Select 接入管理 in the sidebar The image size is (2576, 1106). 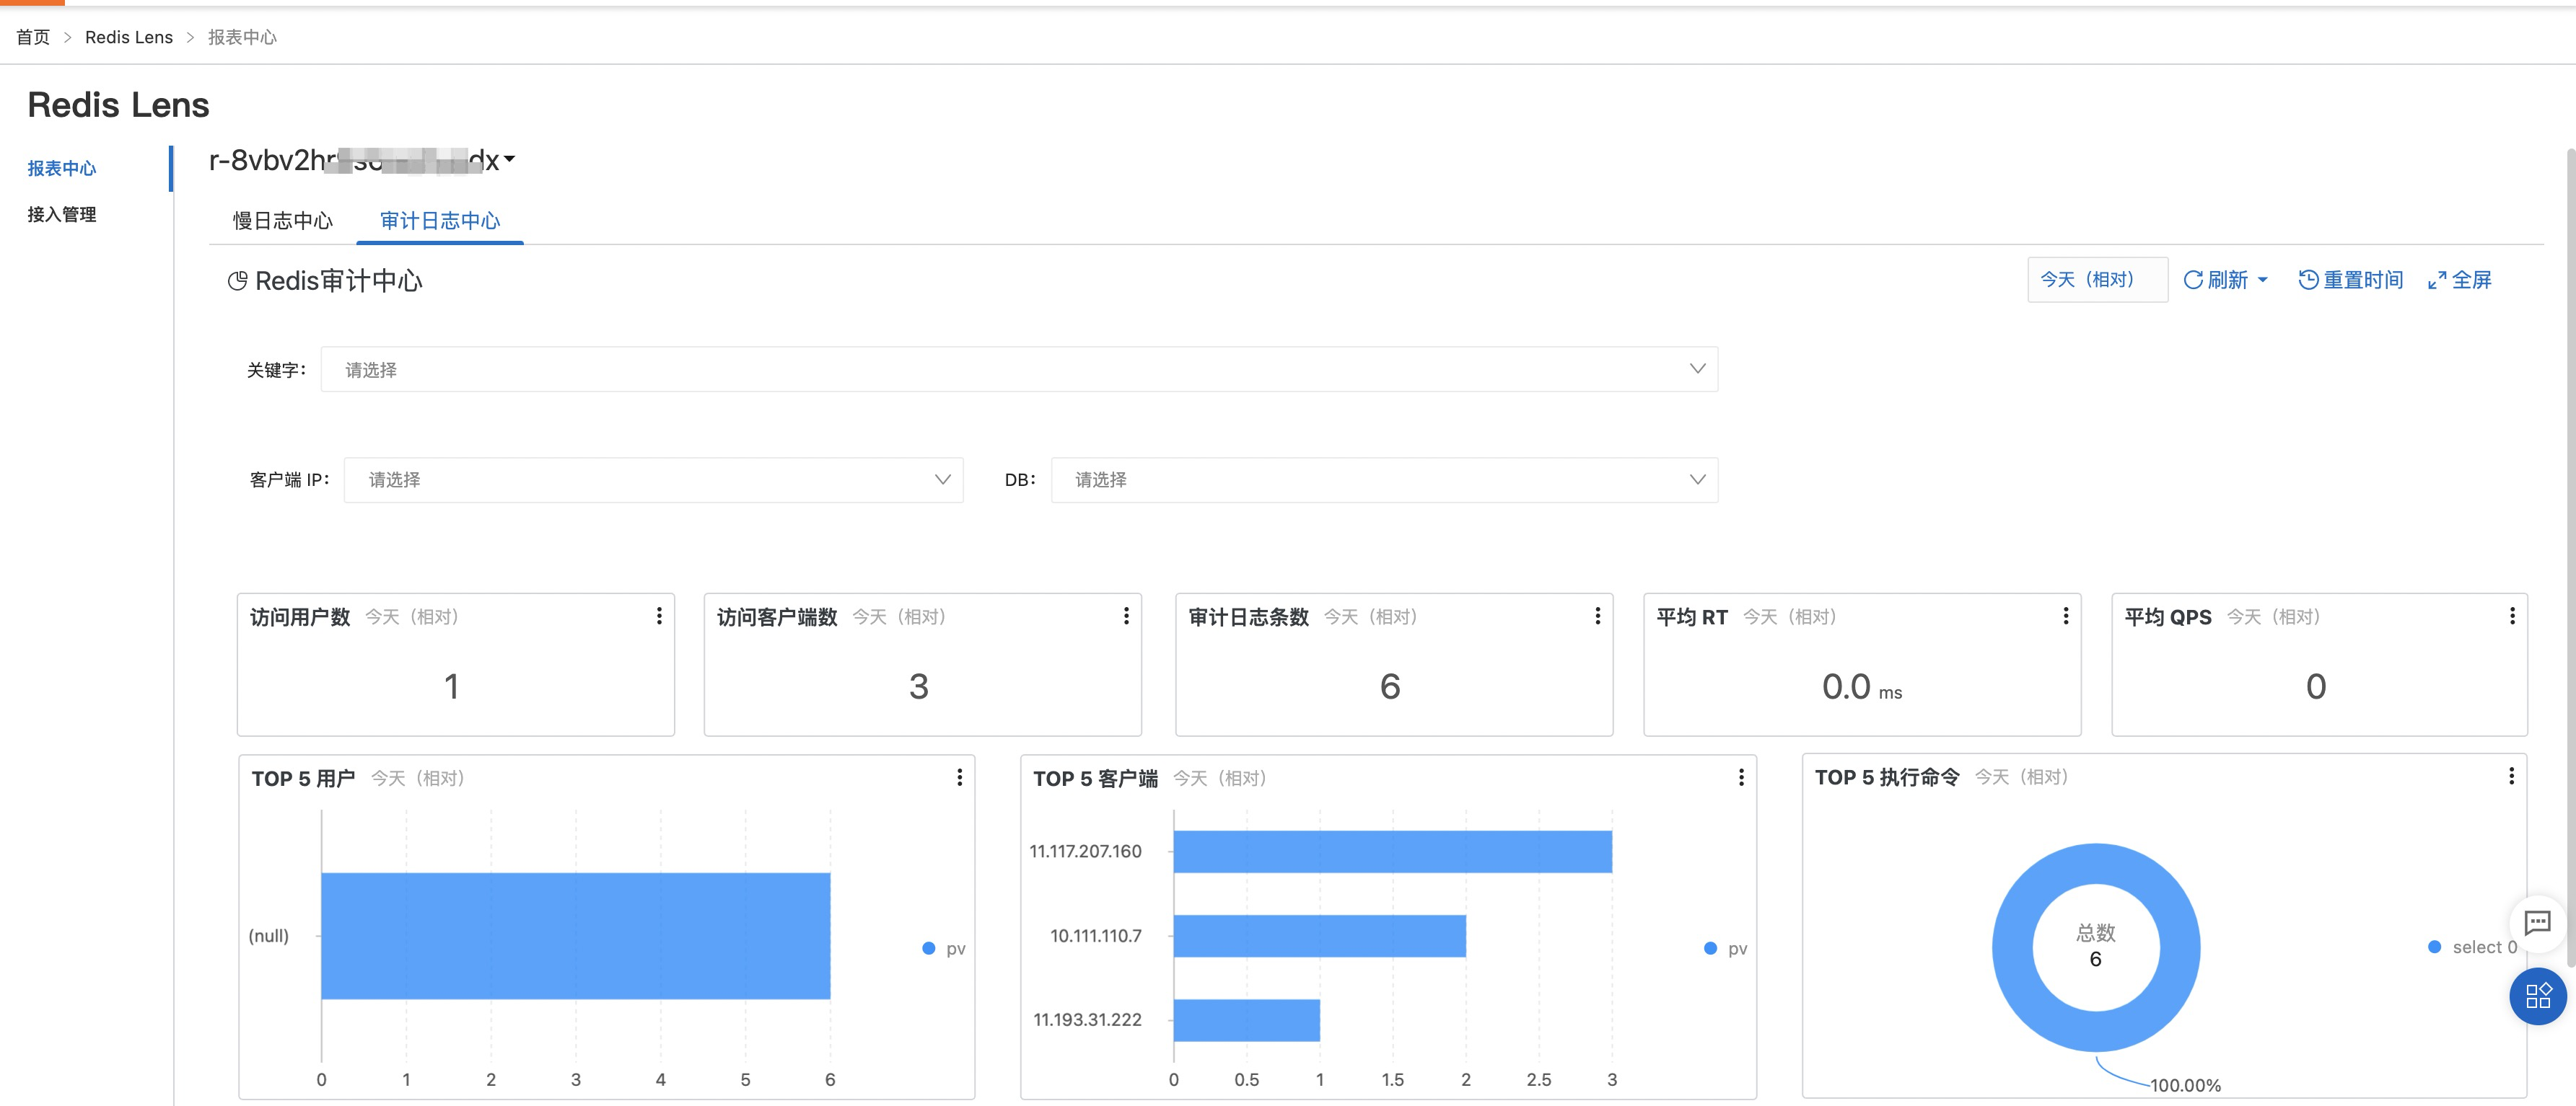coord(62,214)
